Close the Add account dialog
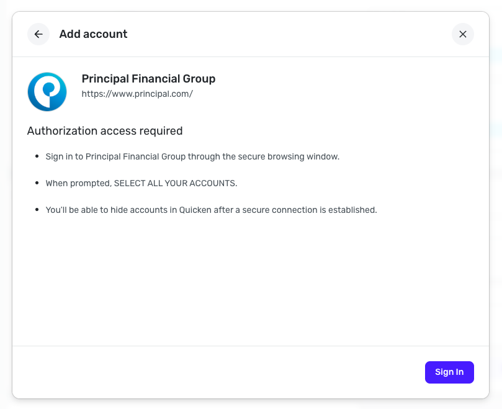 point(462,34)
